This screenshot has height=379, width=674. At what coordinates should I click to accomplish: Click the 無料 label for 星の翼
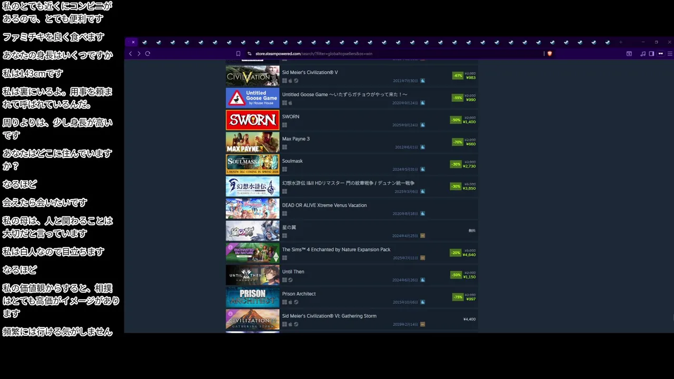pos(472,231)
